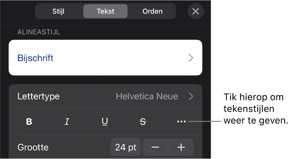
Task: Increase font size with plus button
Action: coord(181,147)
